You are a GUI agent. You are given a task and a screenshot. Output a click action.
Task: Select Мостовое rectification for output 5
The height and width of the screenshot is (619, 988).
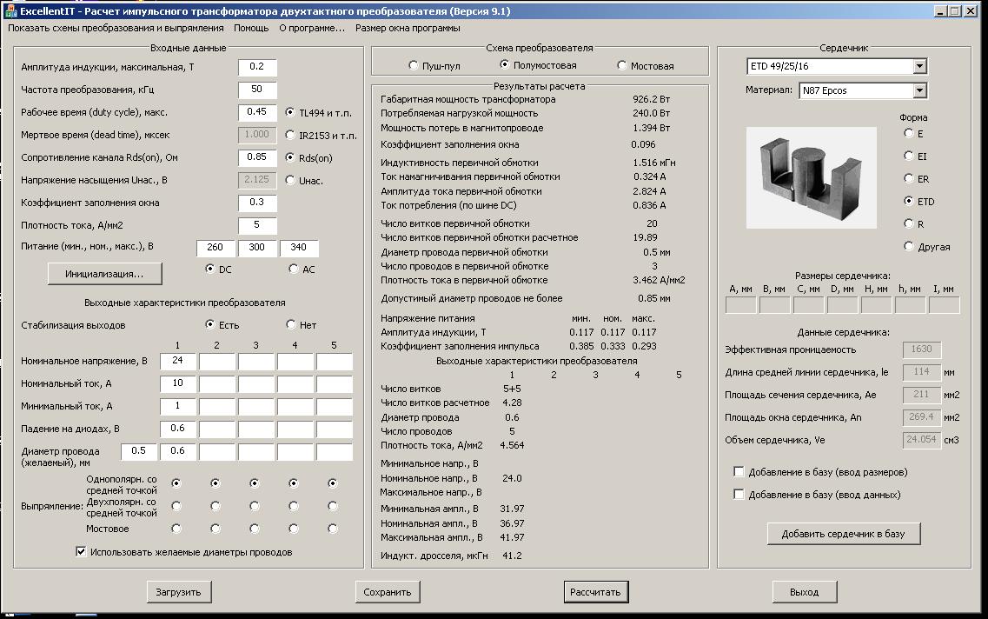click(x=333, y=529)
